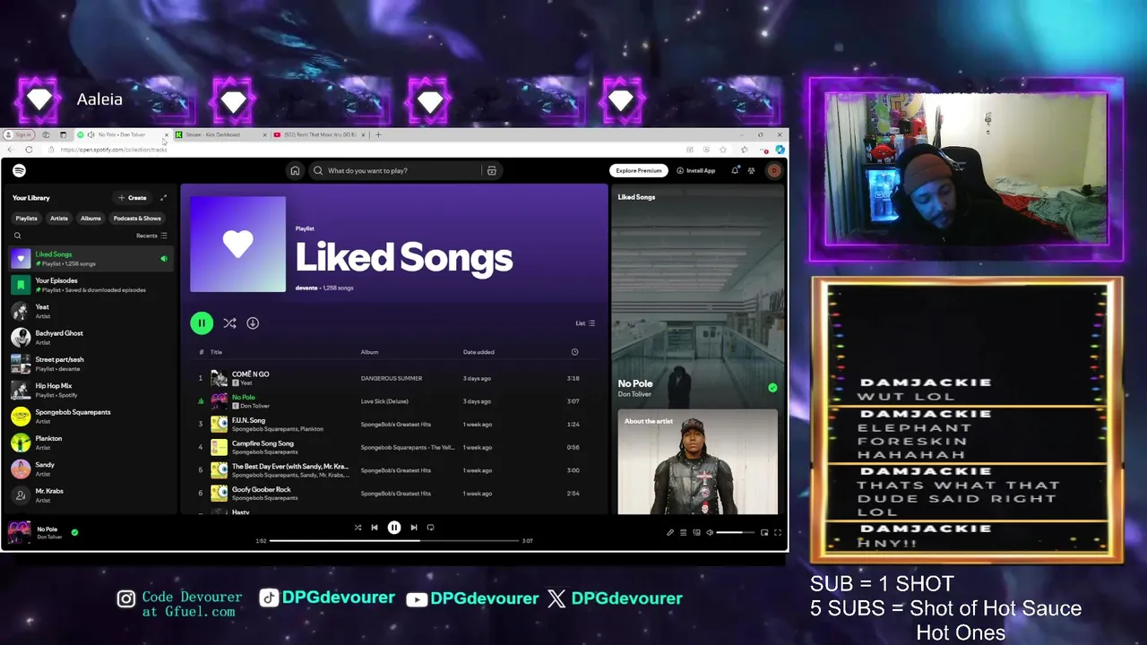Screen dimensions: 1147x645
Task: Filter library by Artists
Action: click(59, 219)
